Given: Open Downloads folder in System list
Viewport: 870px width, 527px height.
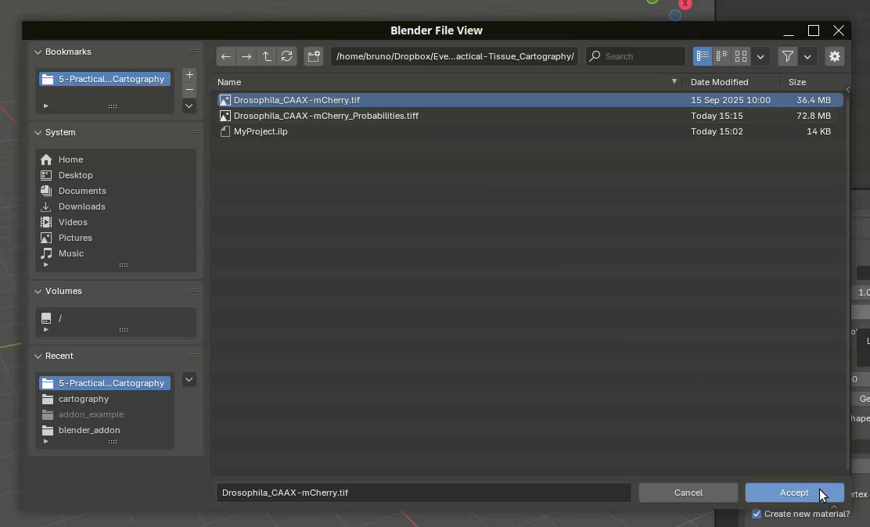Looking at the screenshot, I should 81,206.
